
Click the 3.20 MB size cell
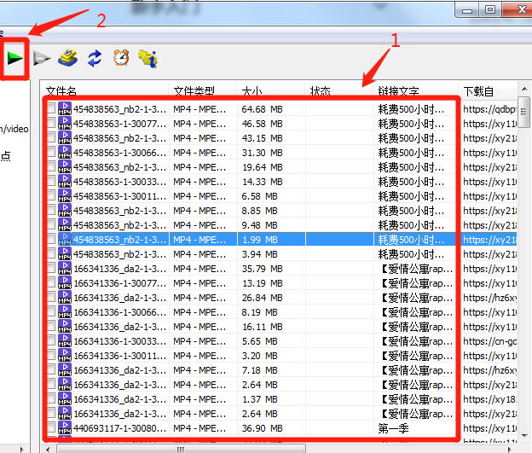[259, 356]
